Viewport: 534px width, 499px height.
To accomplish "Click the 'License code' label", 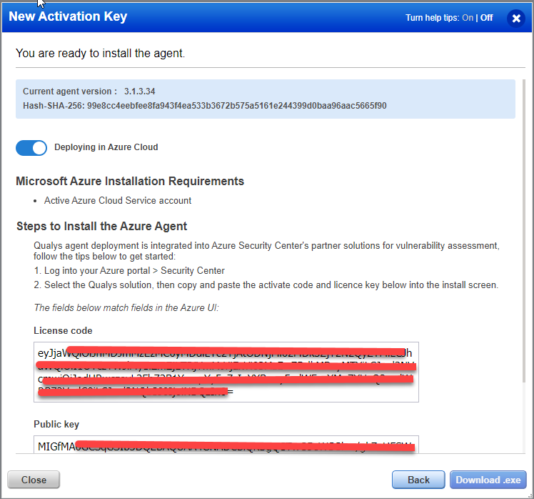I will click(x=63, y=330).
